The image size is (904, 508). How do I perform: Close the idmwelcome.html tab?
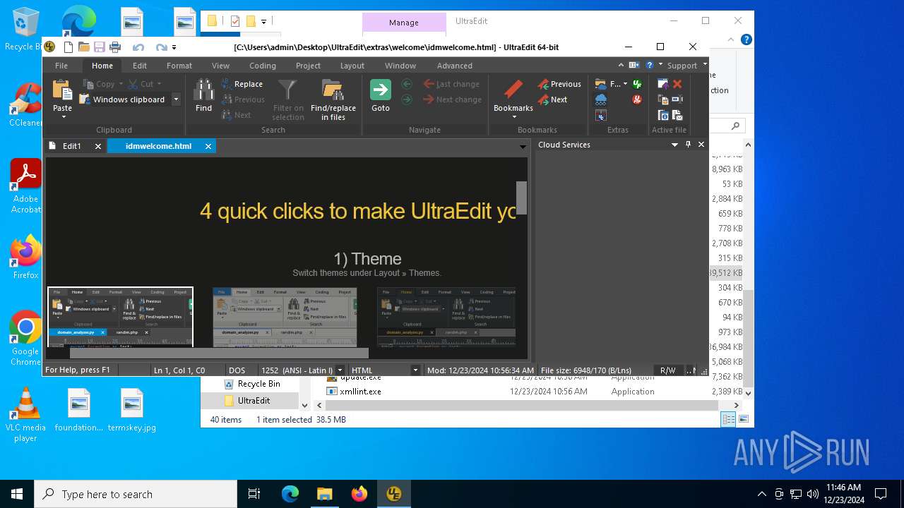[208, 146]
